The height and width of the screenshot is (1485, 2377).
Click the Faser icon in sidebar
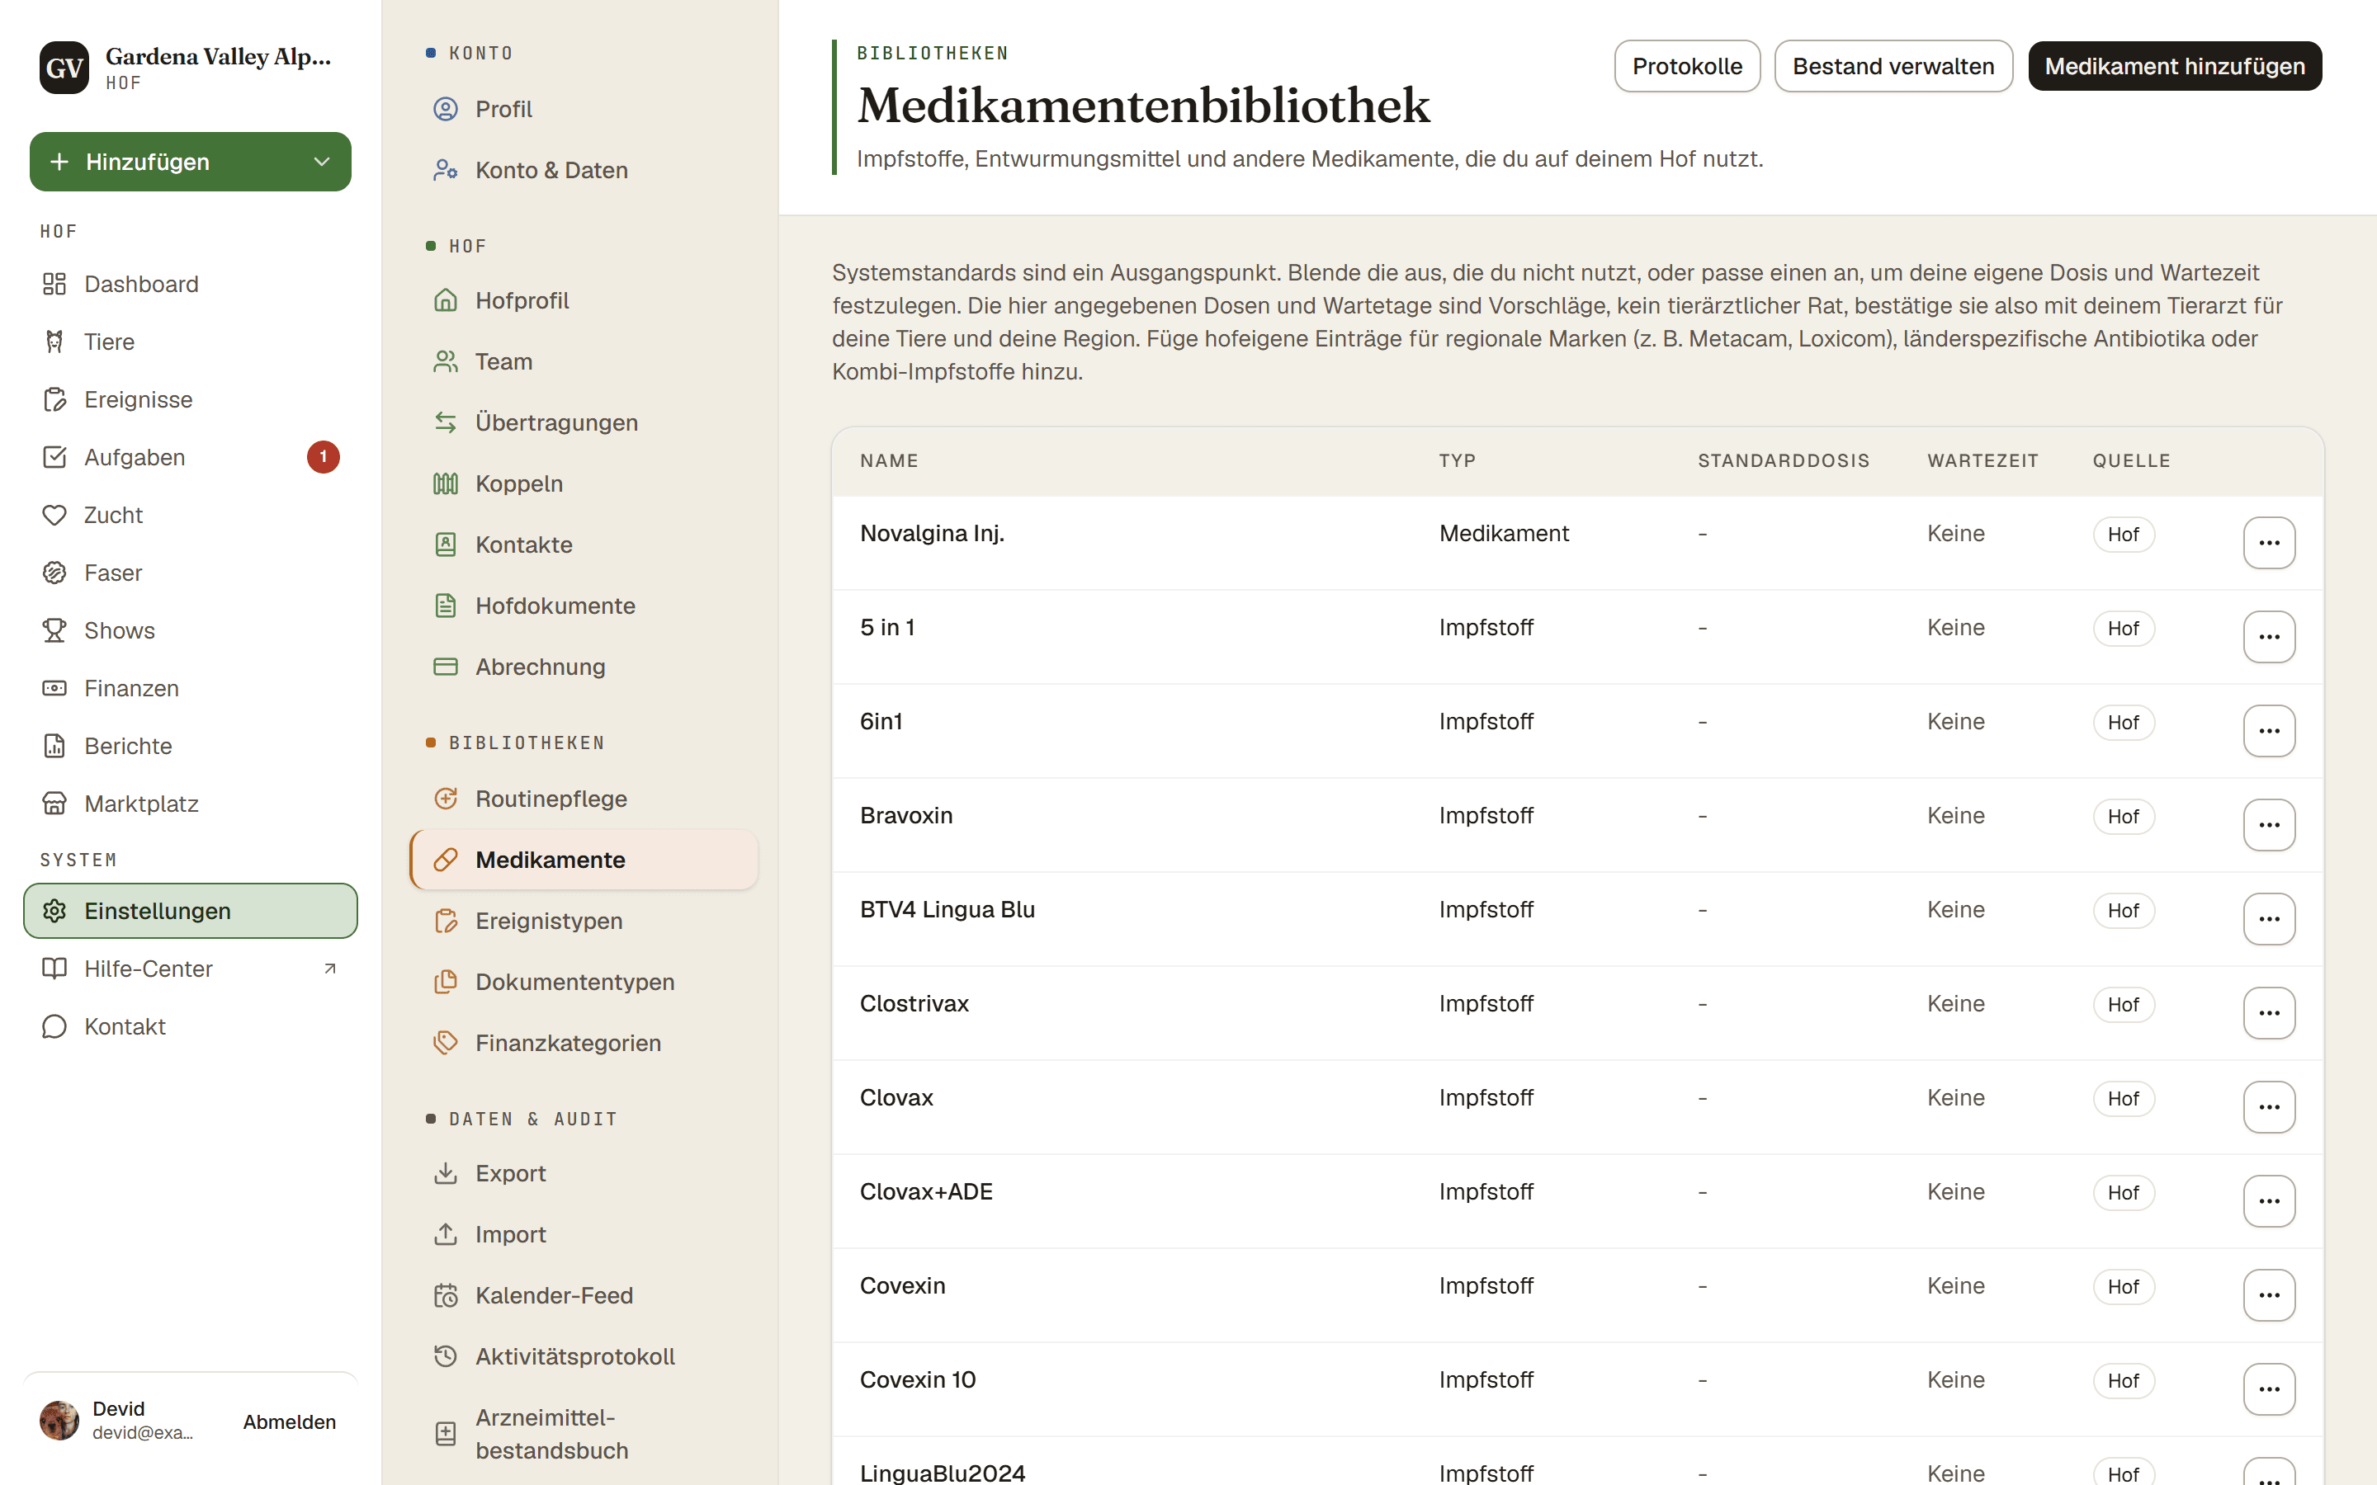point(54,573)
